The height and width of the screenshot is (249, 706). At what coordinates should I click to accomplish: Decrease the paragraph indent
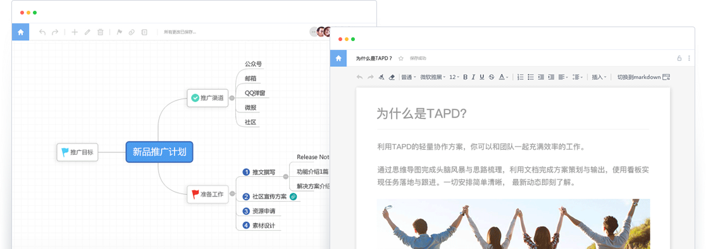[541, 77]
